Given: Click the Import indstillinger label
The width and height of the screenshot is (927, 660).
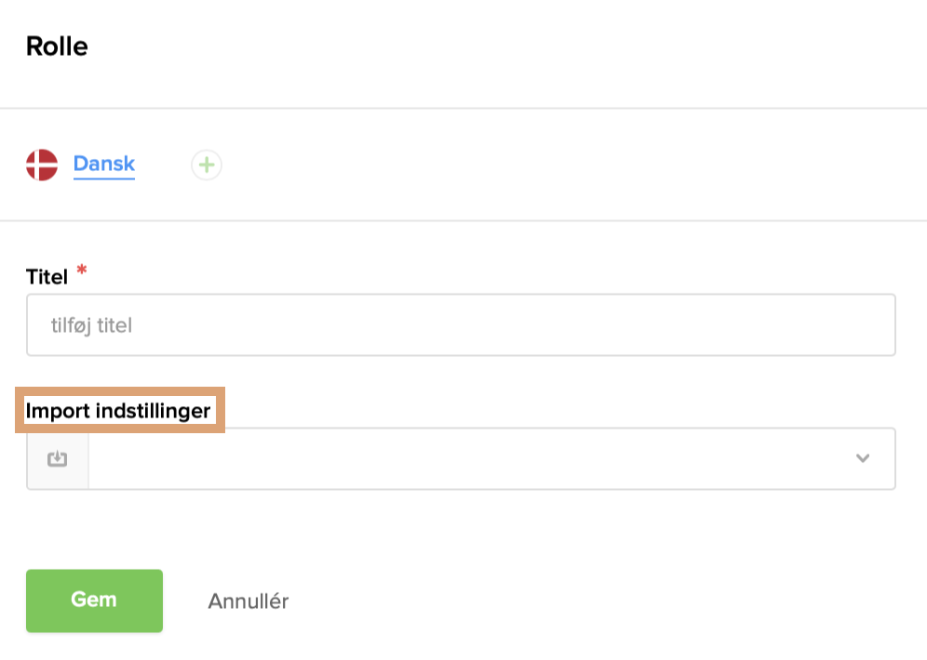Looking at the screenshot, I should pos(118,410).
